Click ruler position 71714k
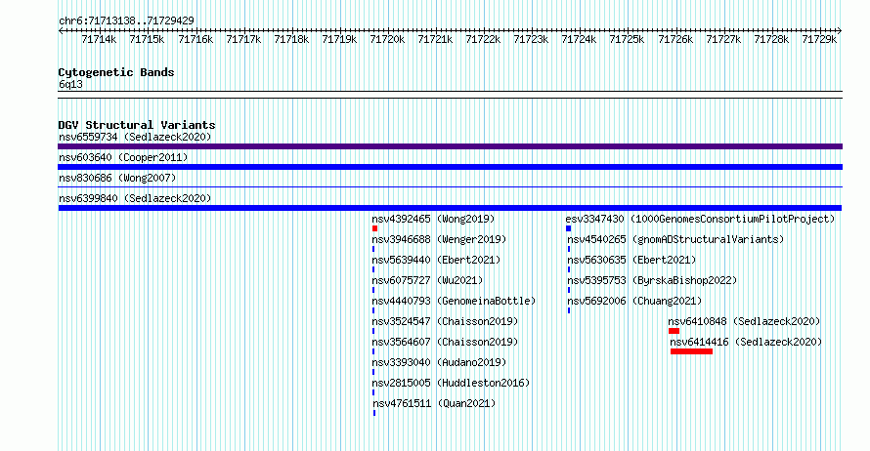 coord(99,39)
